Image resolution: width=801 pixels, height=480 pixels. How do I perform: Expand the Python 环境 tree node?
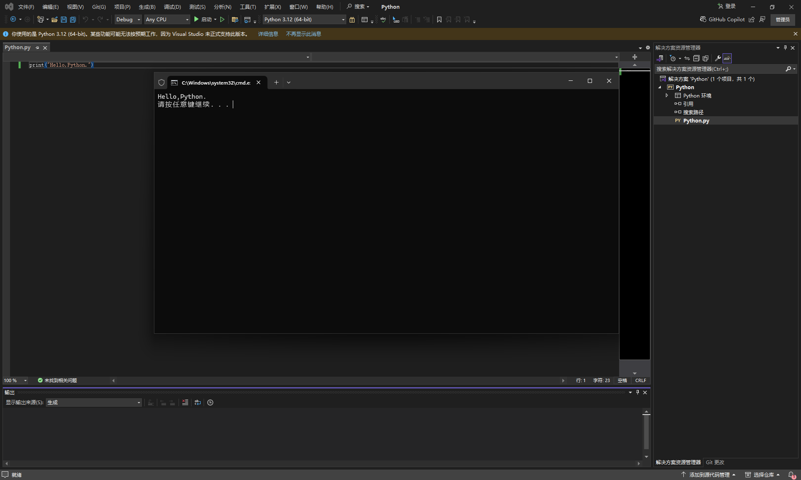(667, 95)
